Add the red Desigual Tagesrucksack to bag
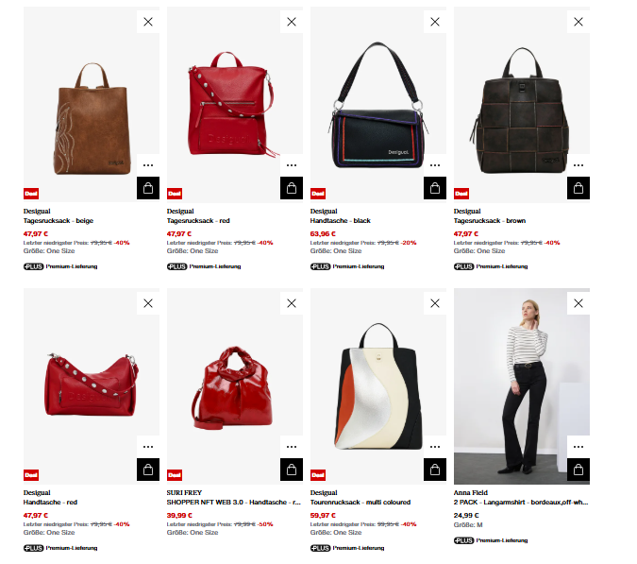637x564 pixels. tap(292, 188)
